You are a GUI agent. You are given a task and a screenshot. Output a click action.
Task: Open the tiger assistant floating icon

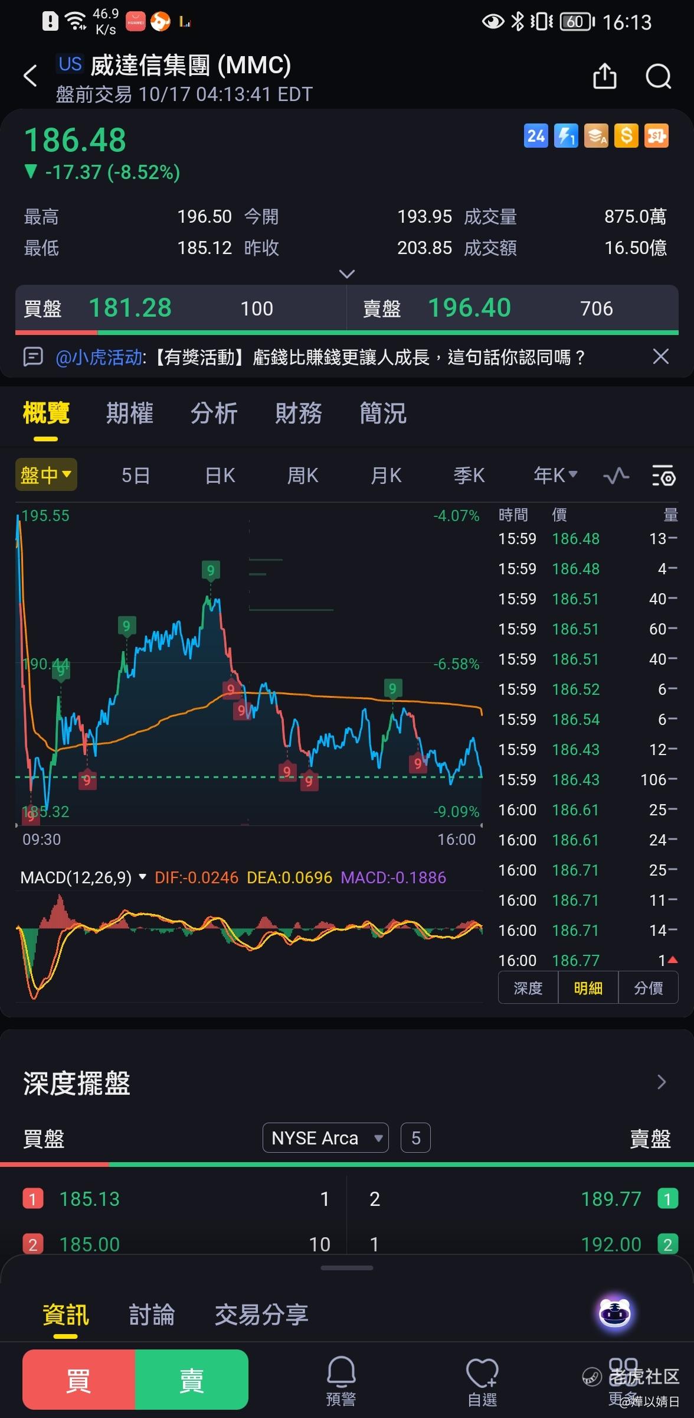coord(614,1314)
